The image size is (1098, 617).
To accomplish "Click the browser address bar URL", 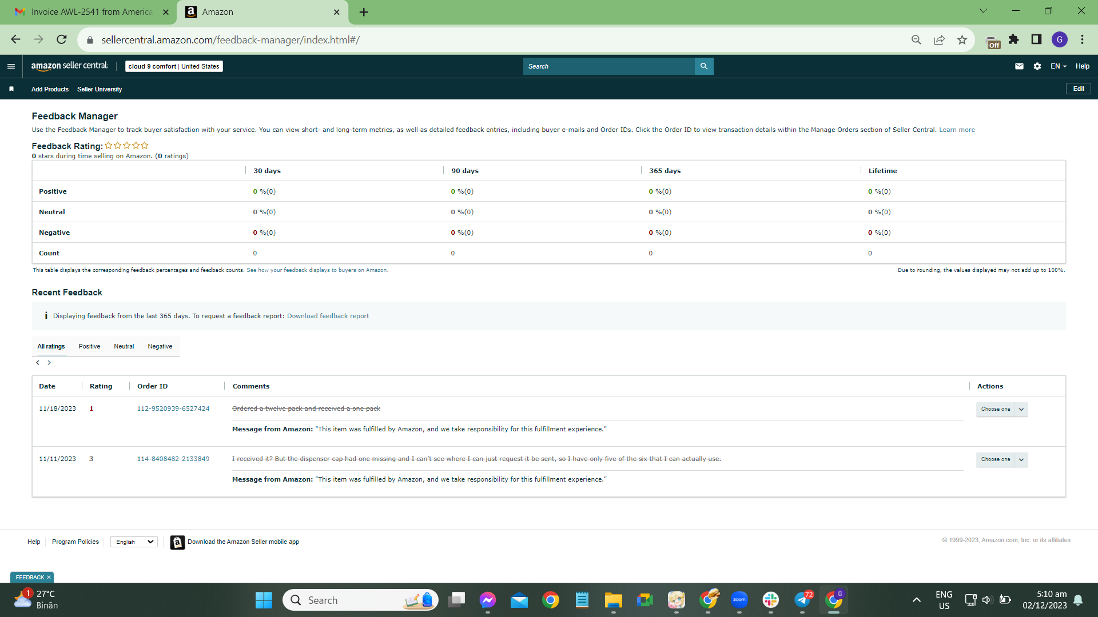I will pos(230,39).
